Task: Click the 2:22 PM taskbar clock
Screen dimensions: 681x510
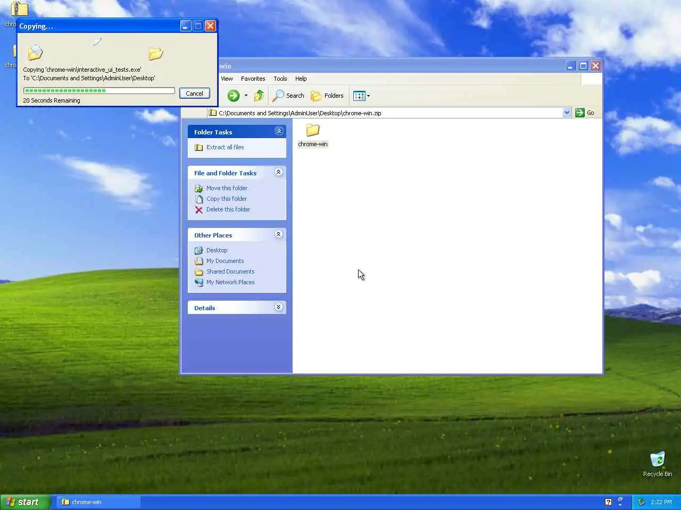Action: click(661, 502)
